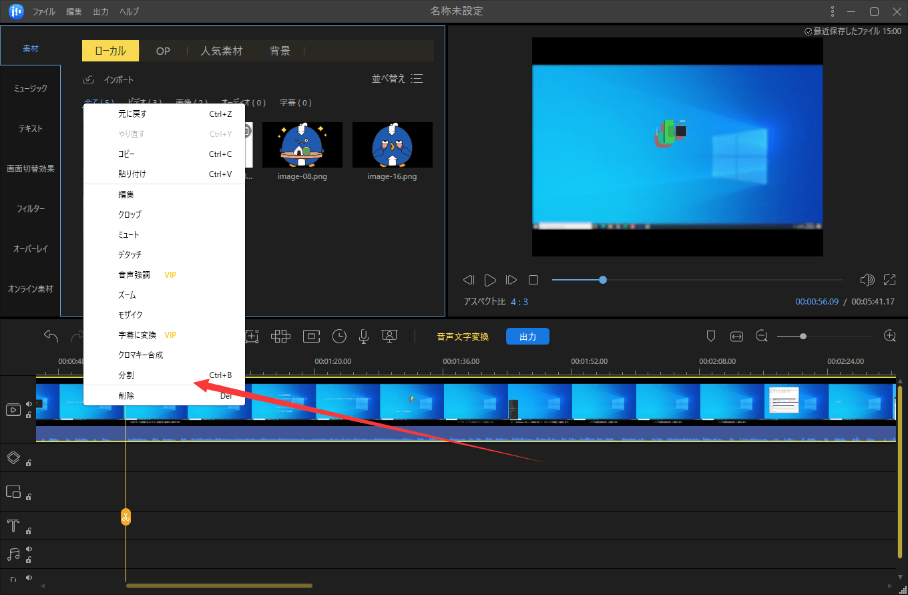Open the three-dot more options menu in title bar
This screenshot has height=595, width=908.
[x=832, y=11]
